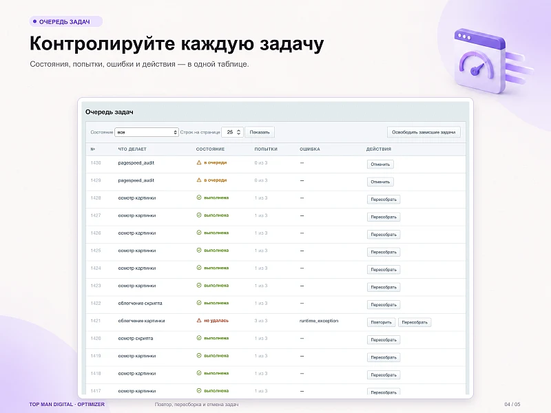Click the green check icon of task 1418
The image size is (551, 413).
click(x=199, y=373)
